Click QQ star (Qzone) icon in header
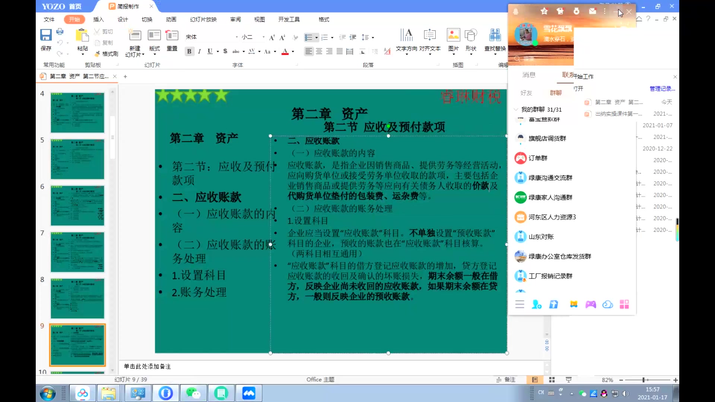Viewport: 715px width, 402px height. point(544,11)
